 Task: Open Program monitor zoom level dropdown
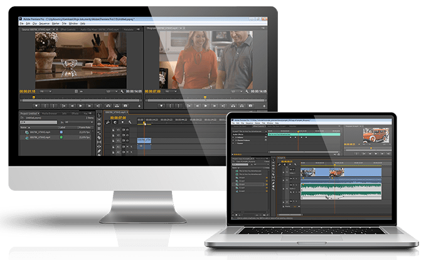(x=171, y=91)
